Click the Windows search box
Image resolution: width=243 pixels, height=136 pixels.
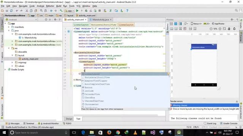click(x=39, y=133)
